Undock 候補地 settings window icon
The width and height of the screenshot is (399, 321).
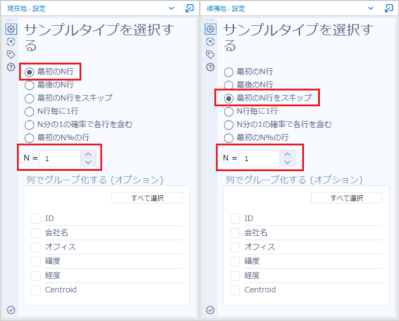388,8
